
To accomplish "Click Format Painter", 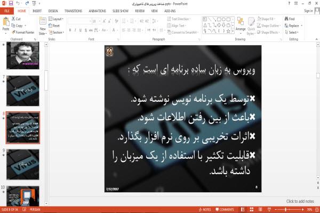I will pos(23,32).
